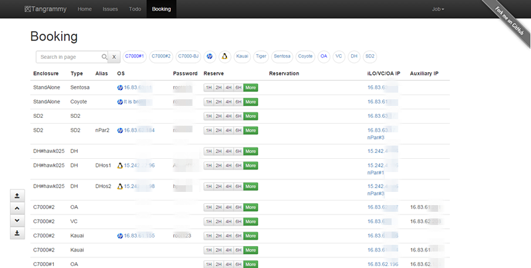Open the Job user dropdown
531x268 pixels.
click(x=438, y=9)
